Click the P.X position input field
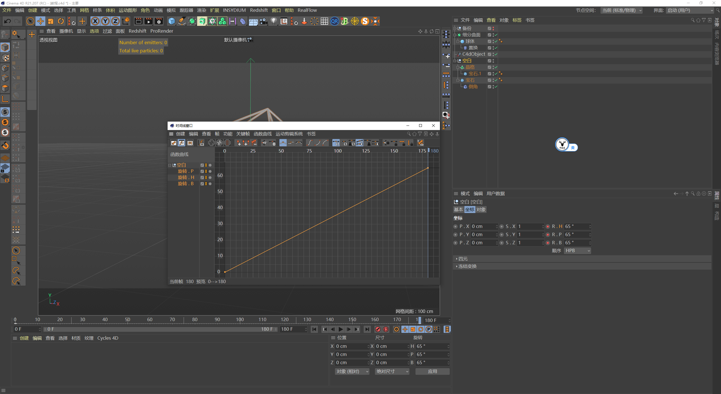The height and width of the screenshot is (394, 721). click(x=483, y=227)
